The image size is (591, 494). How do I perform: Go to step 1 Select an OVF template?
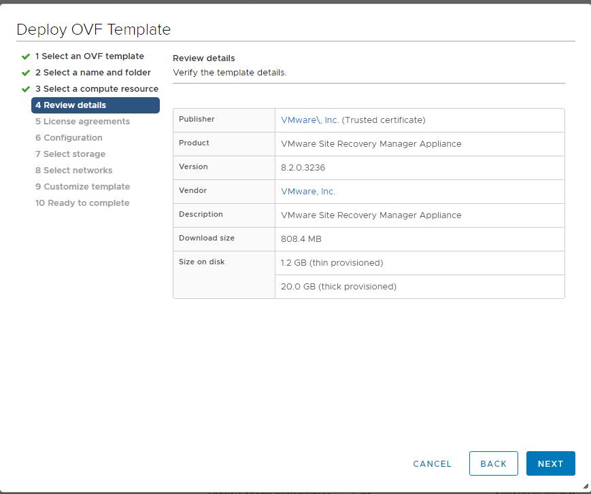[90, 56]
